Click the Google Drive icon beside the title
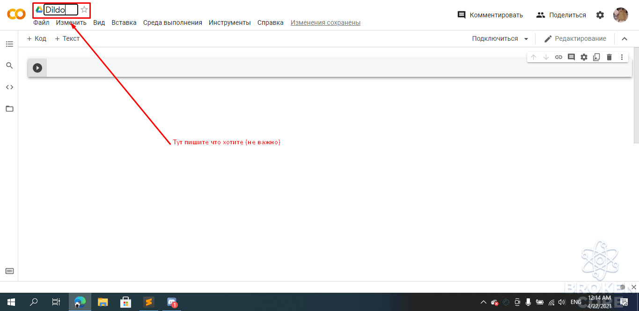The height and width of the screenshot is (311, 639). coord(39,9)
